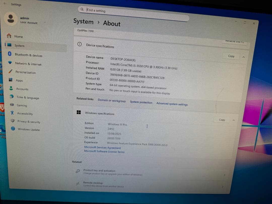Click the search magnifier icon

(82, 9)
